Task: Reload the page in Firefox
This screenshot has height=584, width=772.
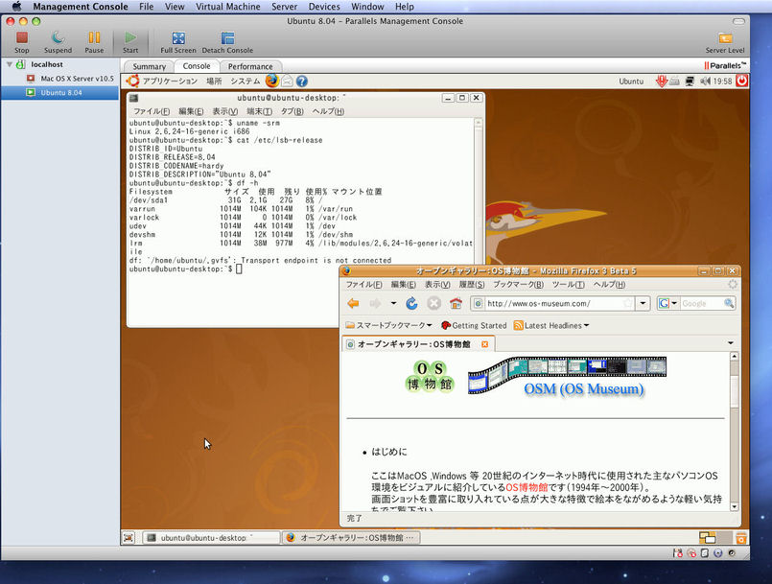Action: [x=411, y=303]
